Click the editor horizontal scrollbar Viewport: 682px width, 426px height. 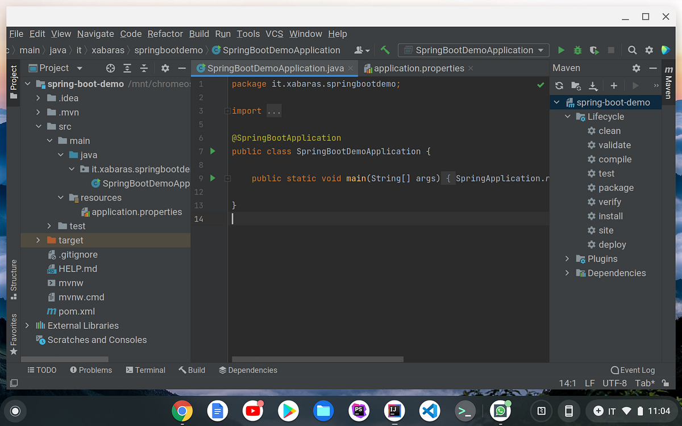[318, 359]
